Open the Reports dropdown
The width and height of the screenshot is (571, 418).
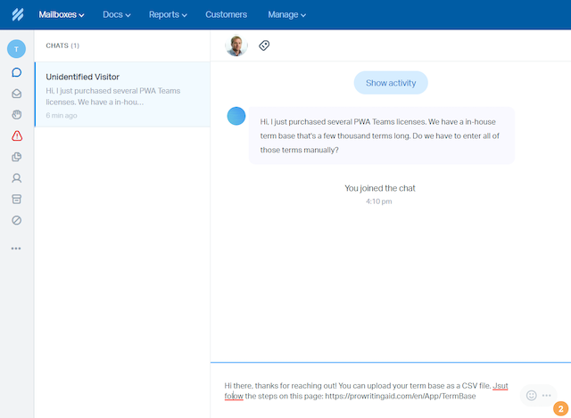(x=168, y=14)
